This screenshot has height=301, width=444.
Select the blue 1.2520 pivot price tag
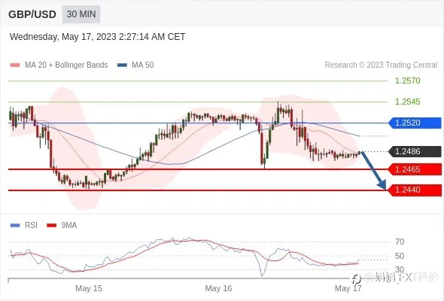(415, 123)
